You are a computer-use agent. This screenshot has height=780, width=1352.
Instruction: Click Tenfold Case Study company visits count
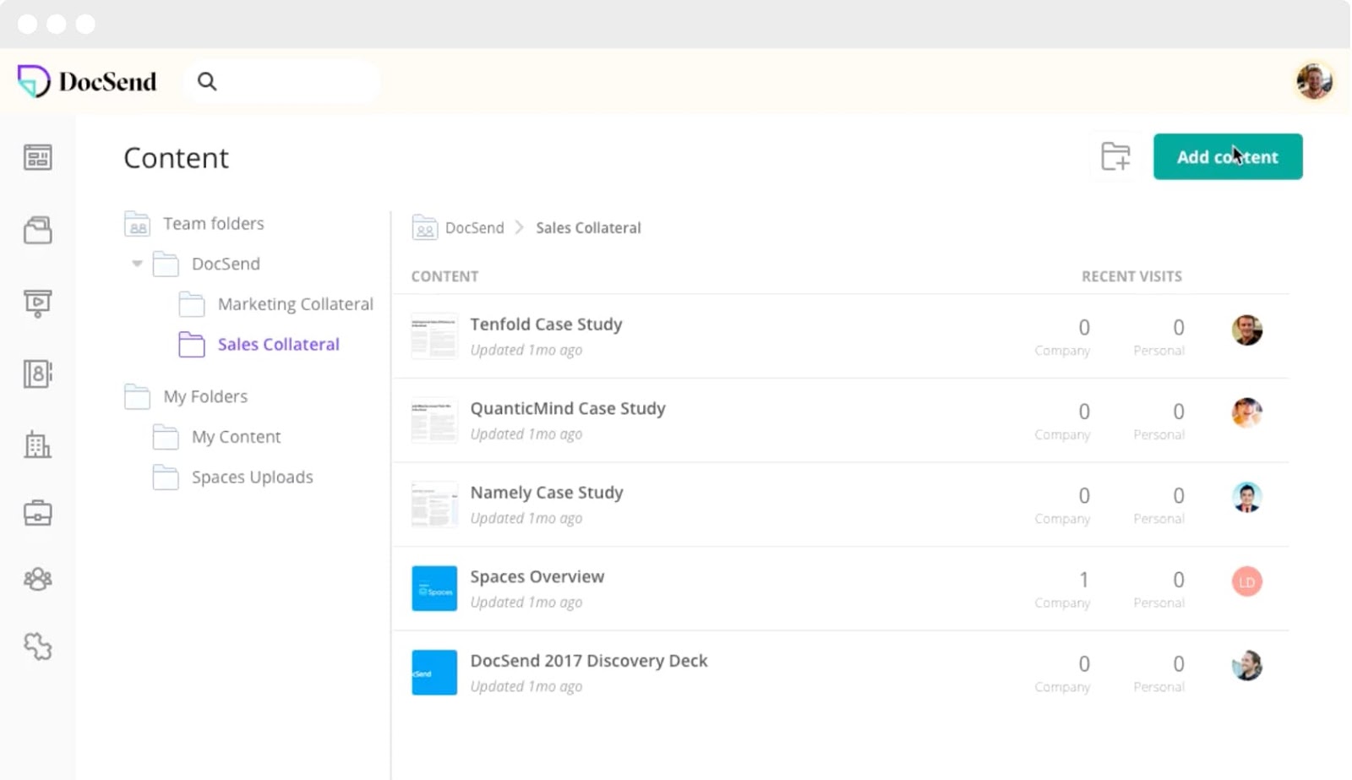(1084, 327)
